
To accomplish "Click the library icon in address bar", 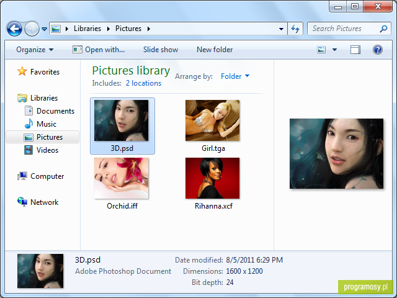I will point(56,29).
